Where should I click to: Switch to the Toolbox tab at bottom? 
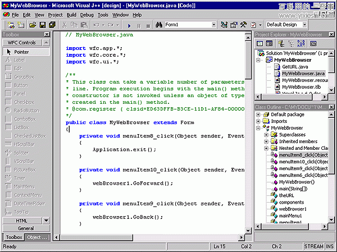[x=13, y=237]
